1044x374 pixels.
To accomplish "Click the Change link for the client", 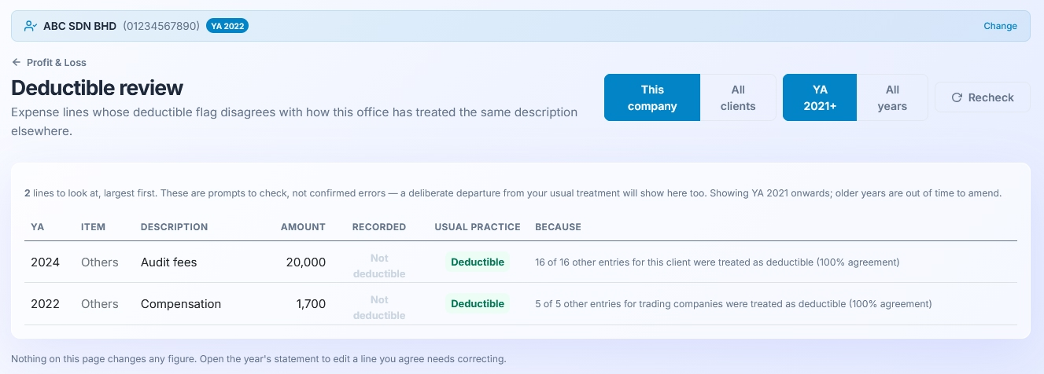I will pyautogui.click(x=1000, y=26).
